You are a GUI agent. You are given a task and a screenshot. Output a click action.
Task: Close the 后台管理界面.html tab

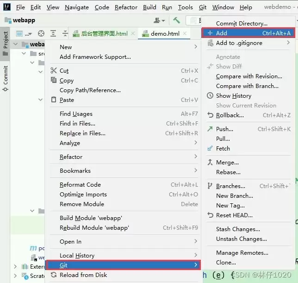pos(133,33)
